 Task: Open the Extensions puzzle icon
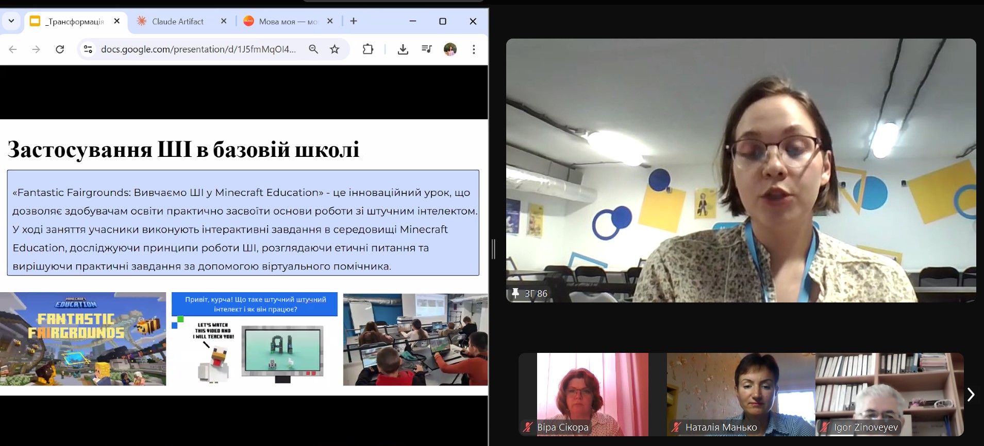pos(368,49)
